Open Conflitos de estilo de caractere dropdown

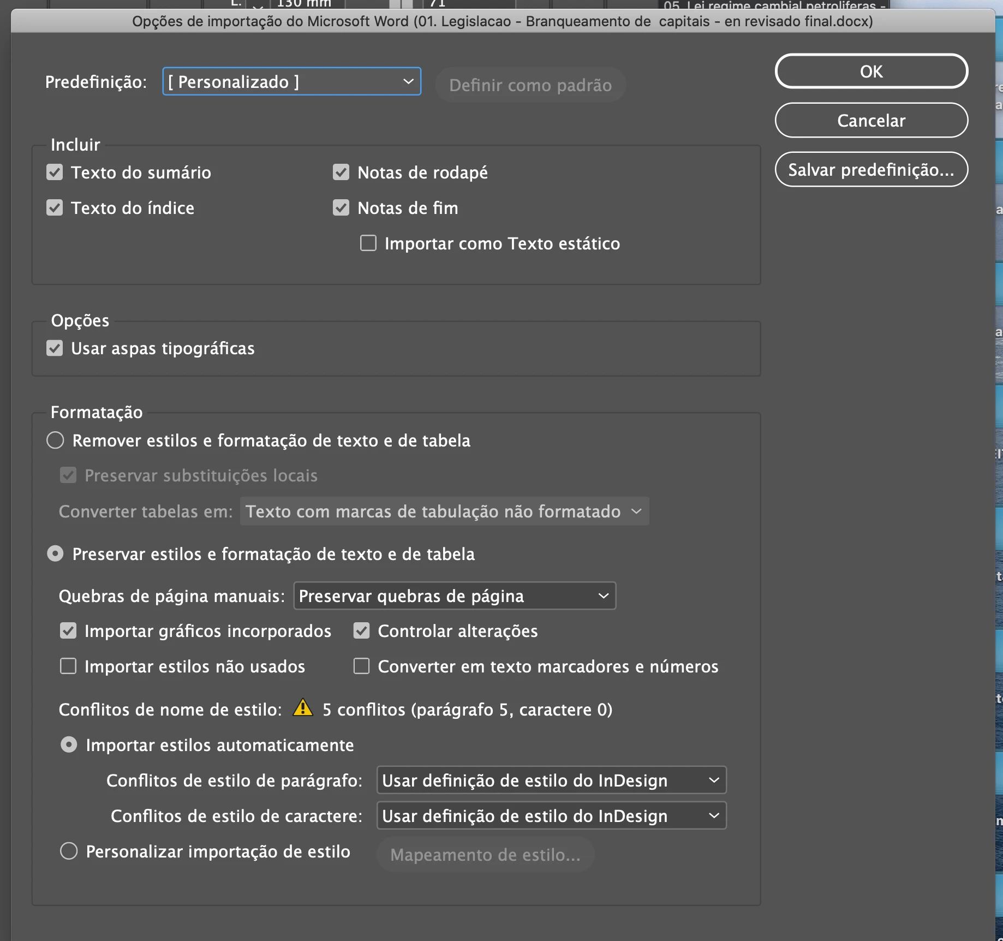(x=551, y=816)
